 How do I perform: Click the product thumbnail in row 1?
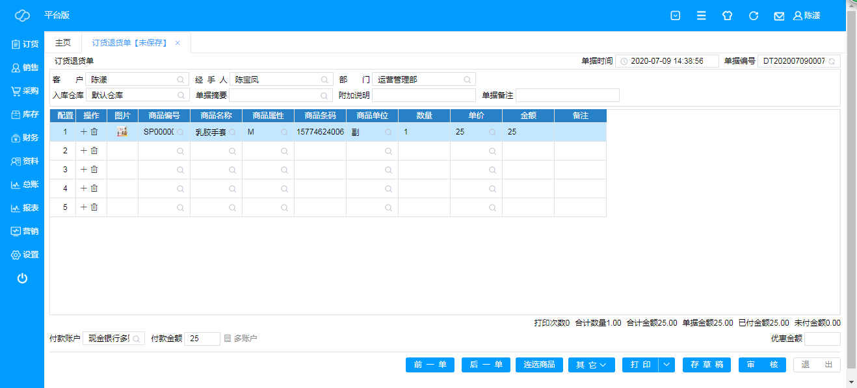pyautogui.click(x=122, y=132)
